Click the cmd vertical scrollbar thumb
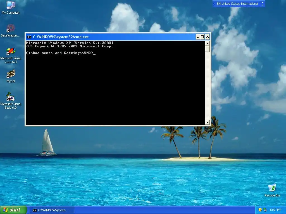The height and width of the screenshot is (214, 286). coord(207,49)
